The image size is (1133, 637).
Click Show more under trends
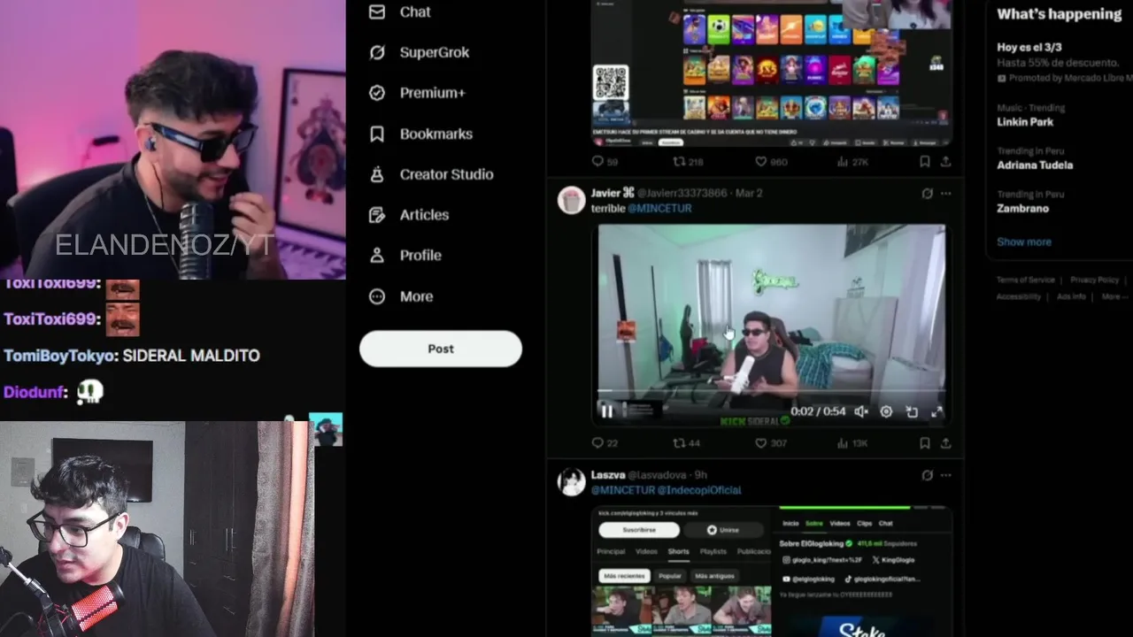click(x=1024, y=242)
